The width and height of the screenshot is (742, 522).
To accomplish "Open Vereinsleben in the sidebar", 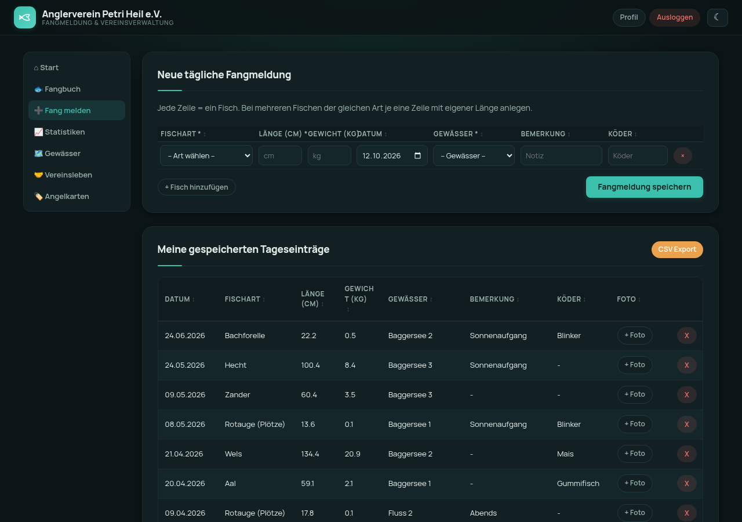I will click(77, 175).
